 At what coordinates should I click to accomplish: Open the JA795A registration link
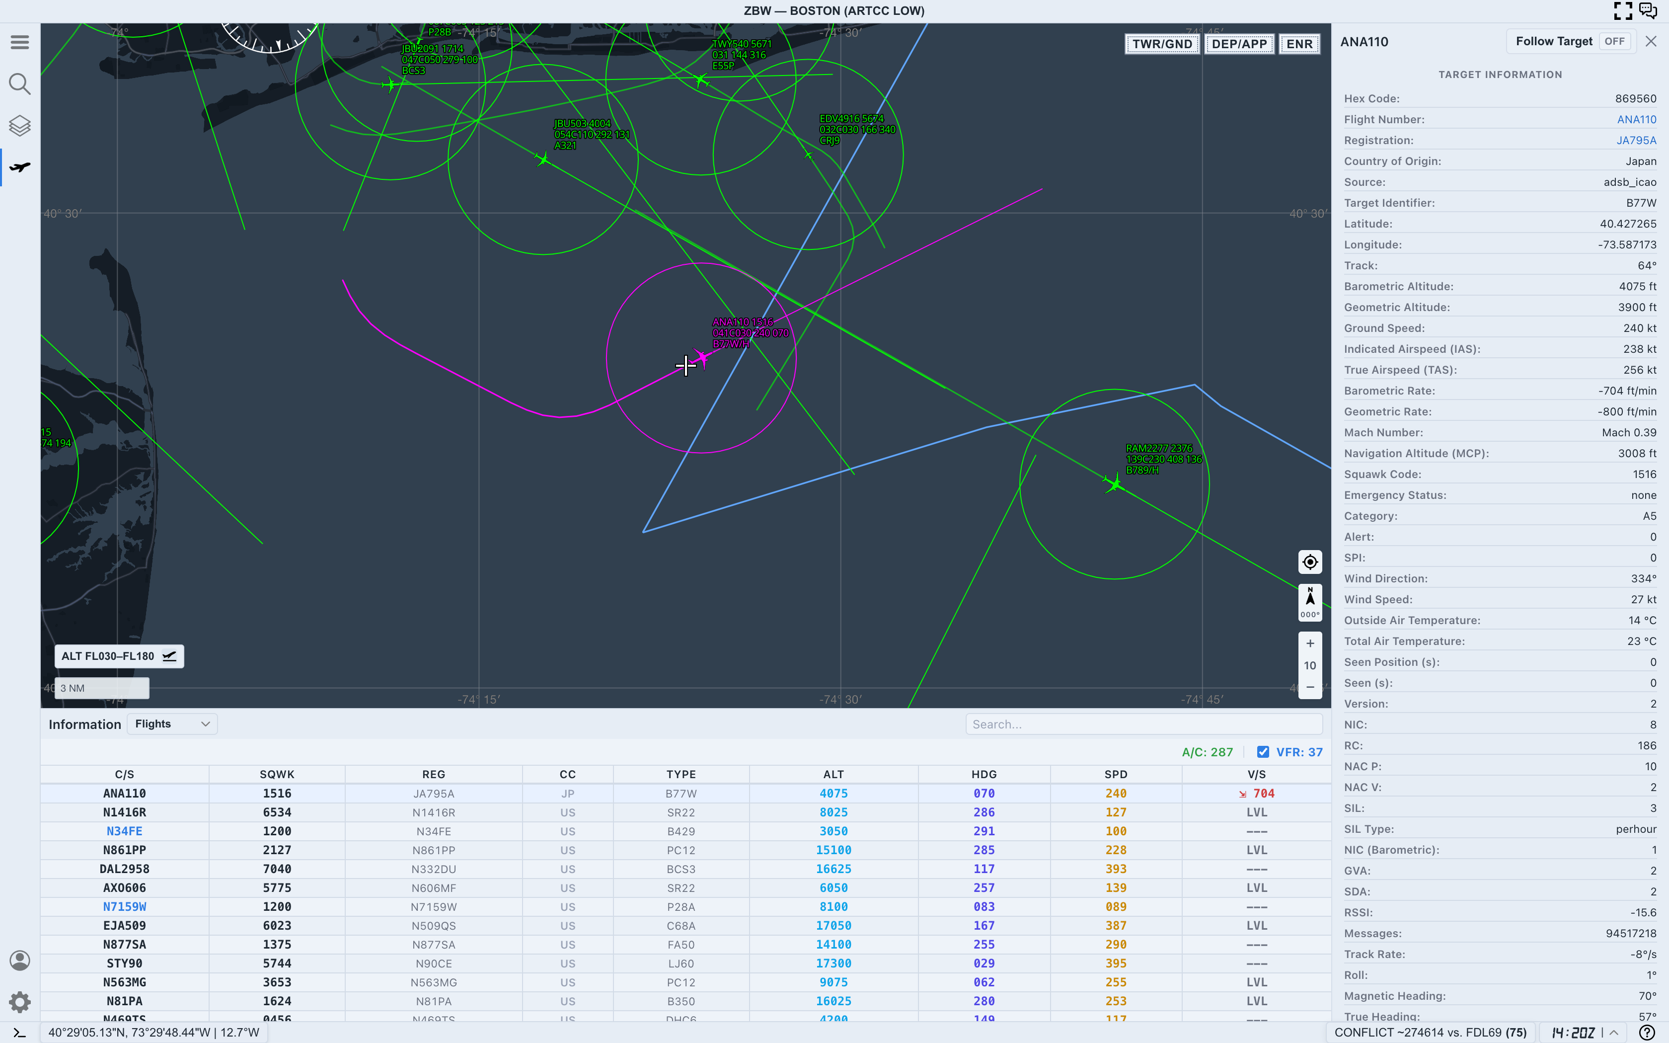click(x=1636, y=140)
